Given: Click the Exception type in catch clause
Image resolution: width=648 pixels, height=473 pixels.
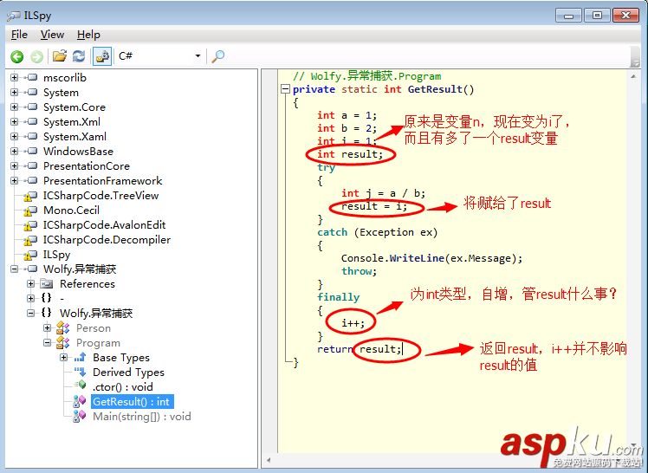Looking at the screenshot, I should 386,232.
